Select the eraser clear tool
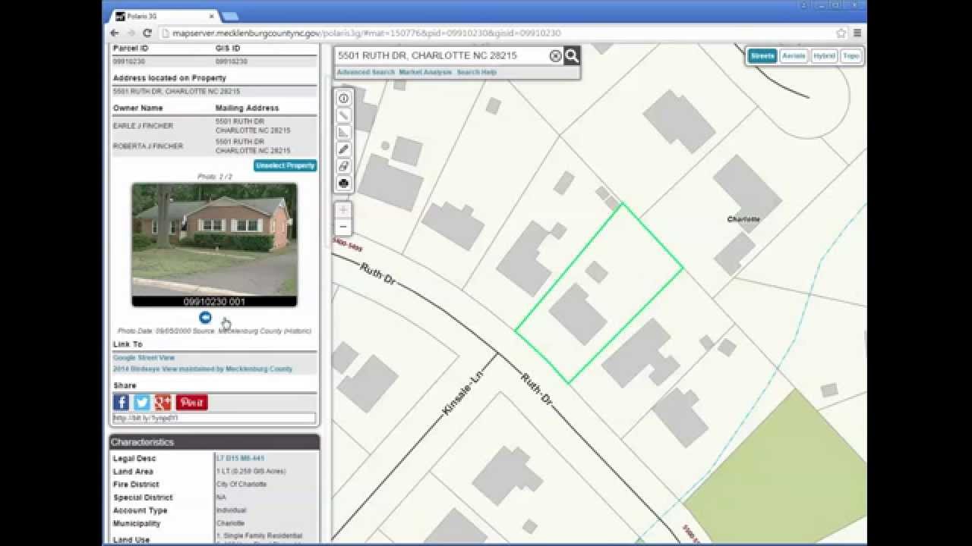 click(343, 166)
